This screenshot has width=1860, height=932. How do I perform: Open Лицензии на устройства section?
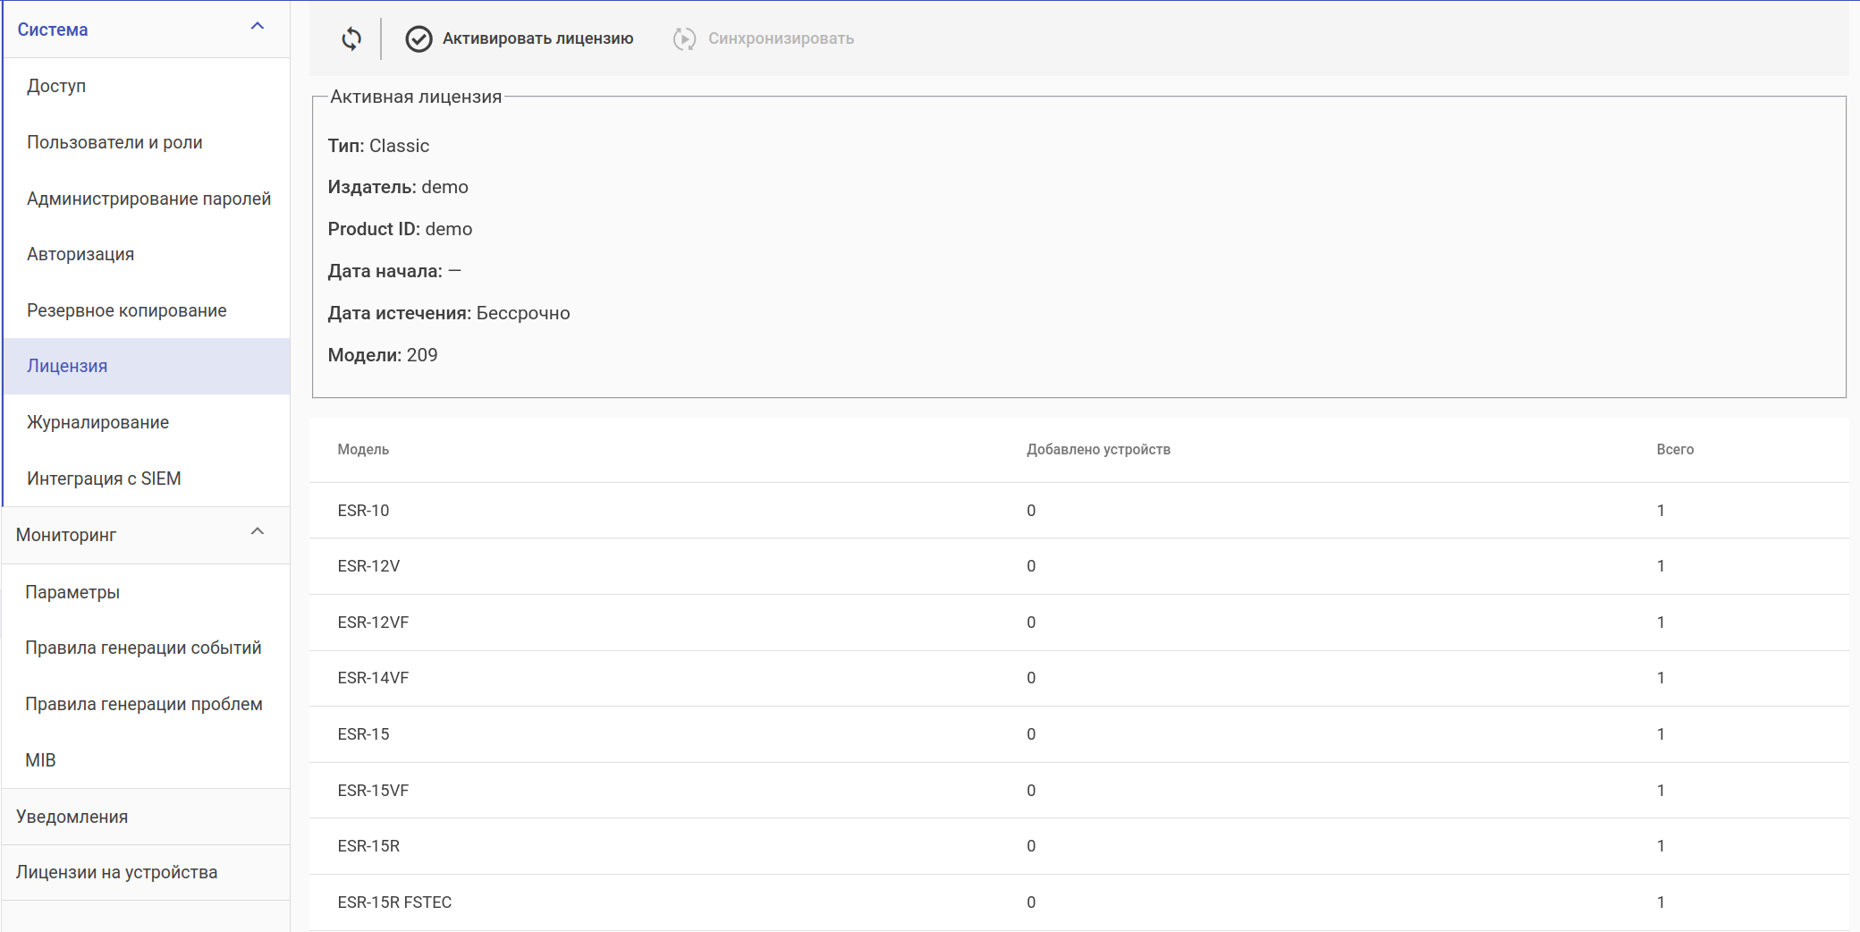click(116, 872)
